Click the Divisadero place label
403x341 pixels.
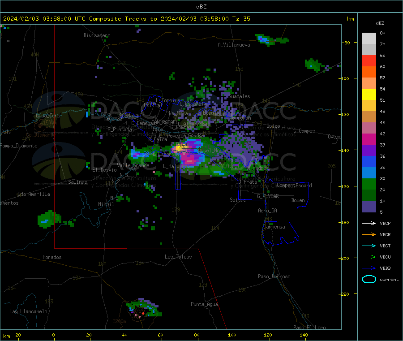click(97, 35)
